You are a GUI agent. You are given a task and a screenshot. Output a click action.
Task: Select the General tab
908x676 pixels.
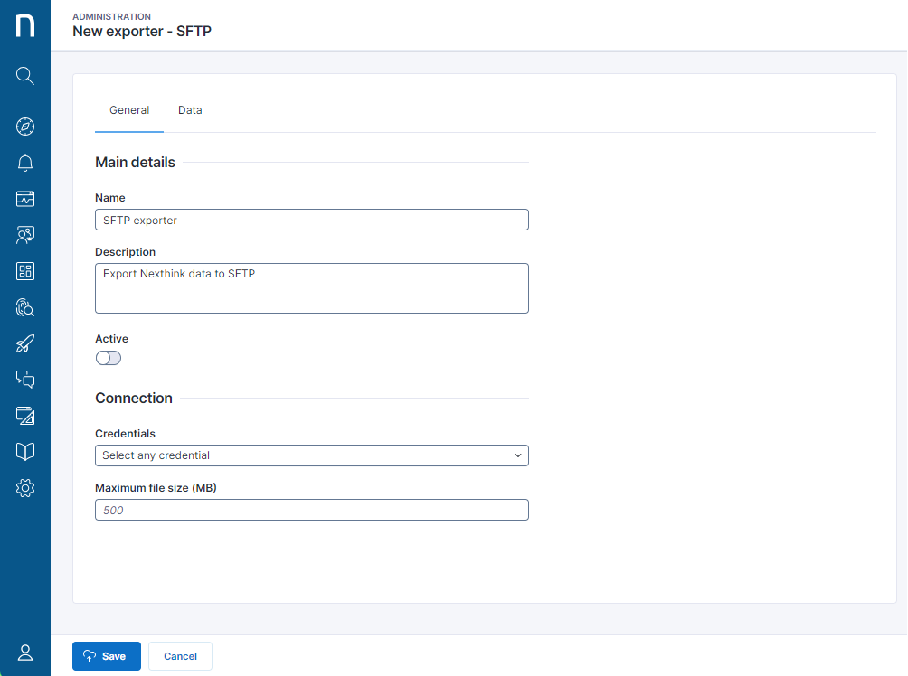click(x=128, y=109)
